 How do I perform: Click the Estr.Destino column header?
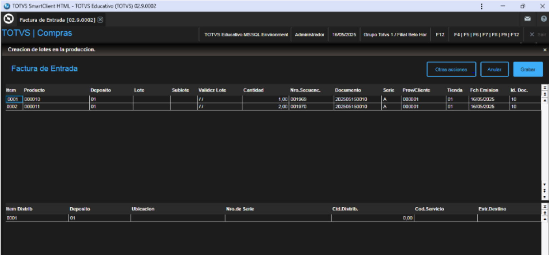coord(492,209)
